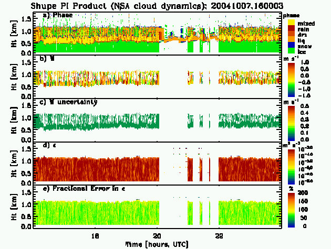
Task: Click "Ht [km]" axis label of W panel
Action: [14, 77]
